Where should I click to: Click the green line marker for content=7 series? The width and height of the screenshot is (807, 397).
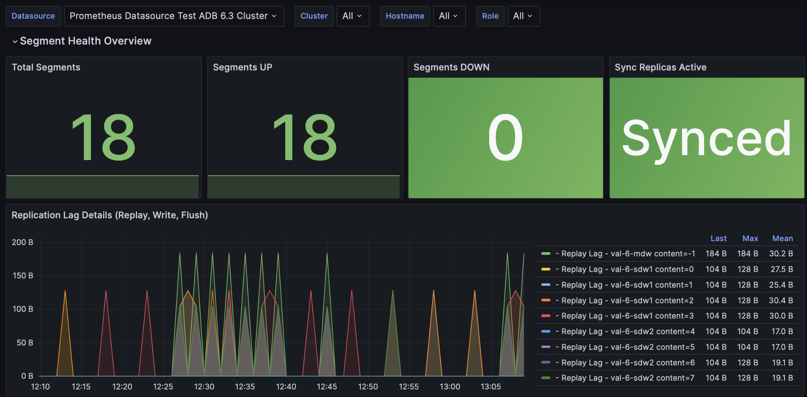point(546,378)
